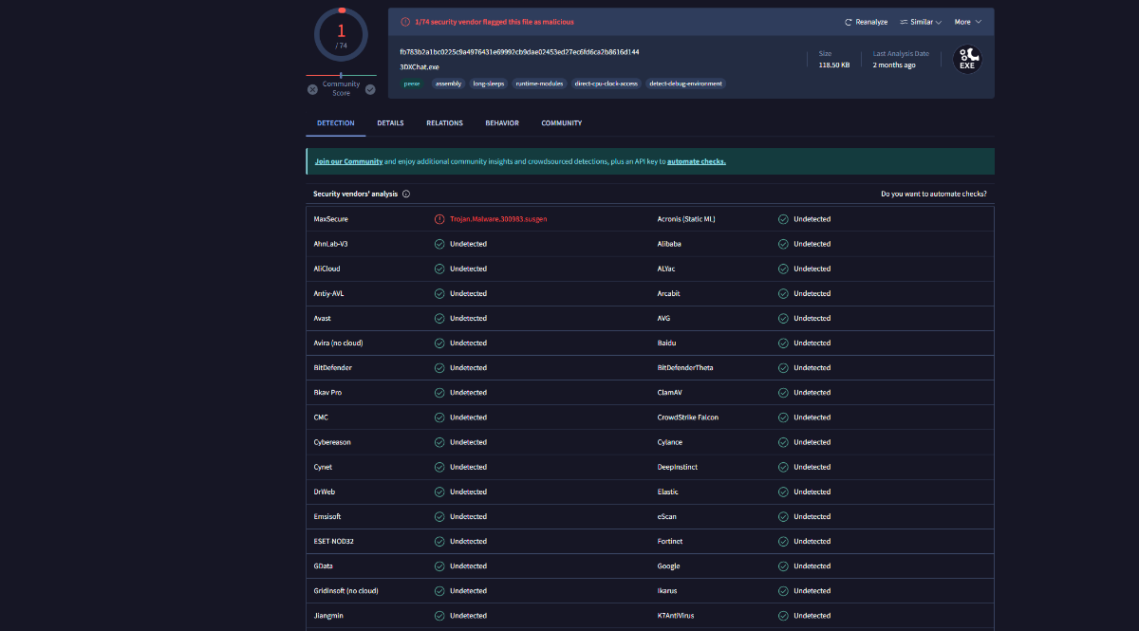
Task: Click the Cynet vendor name
Action: (324, 467)
